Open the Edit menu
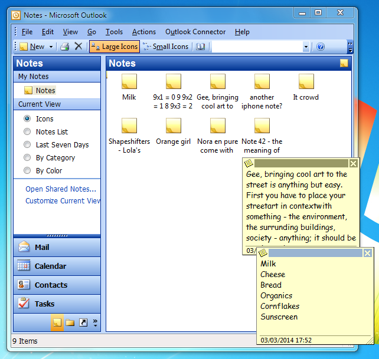Image resolution: width=379 pixels, height=359 pixels. click(x=47, y=32)
